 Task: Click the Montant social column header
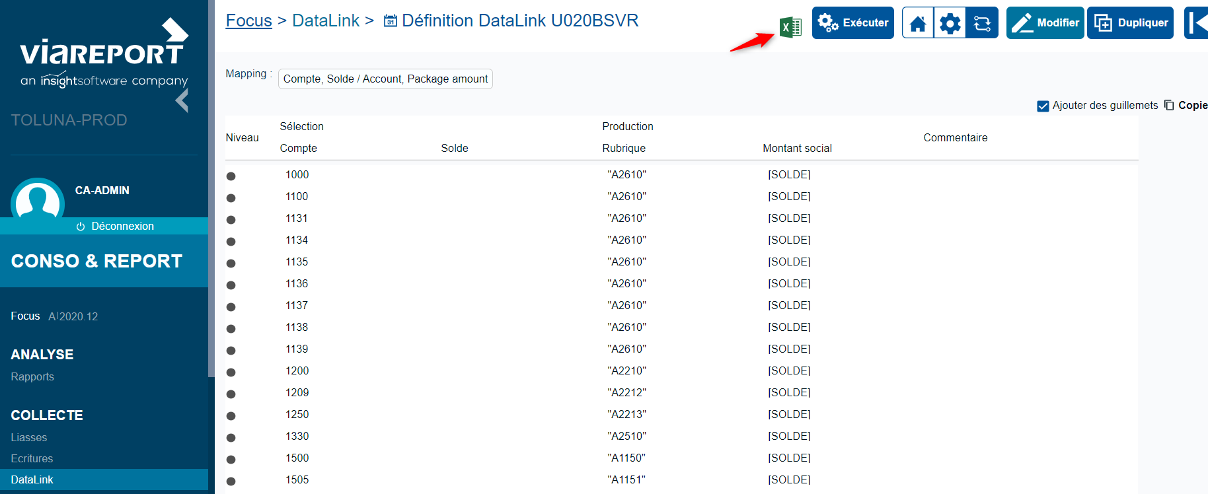(x=797, y=148)
